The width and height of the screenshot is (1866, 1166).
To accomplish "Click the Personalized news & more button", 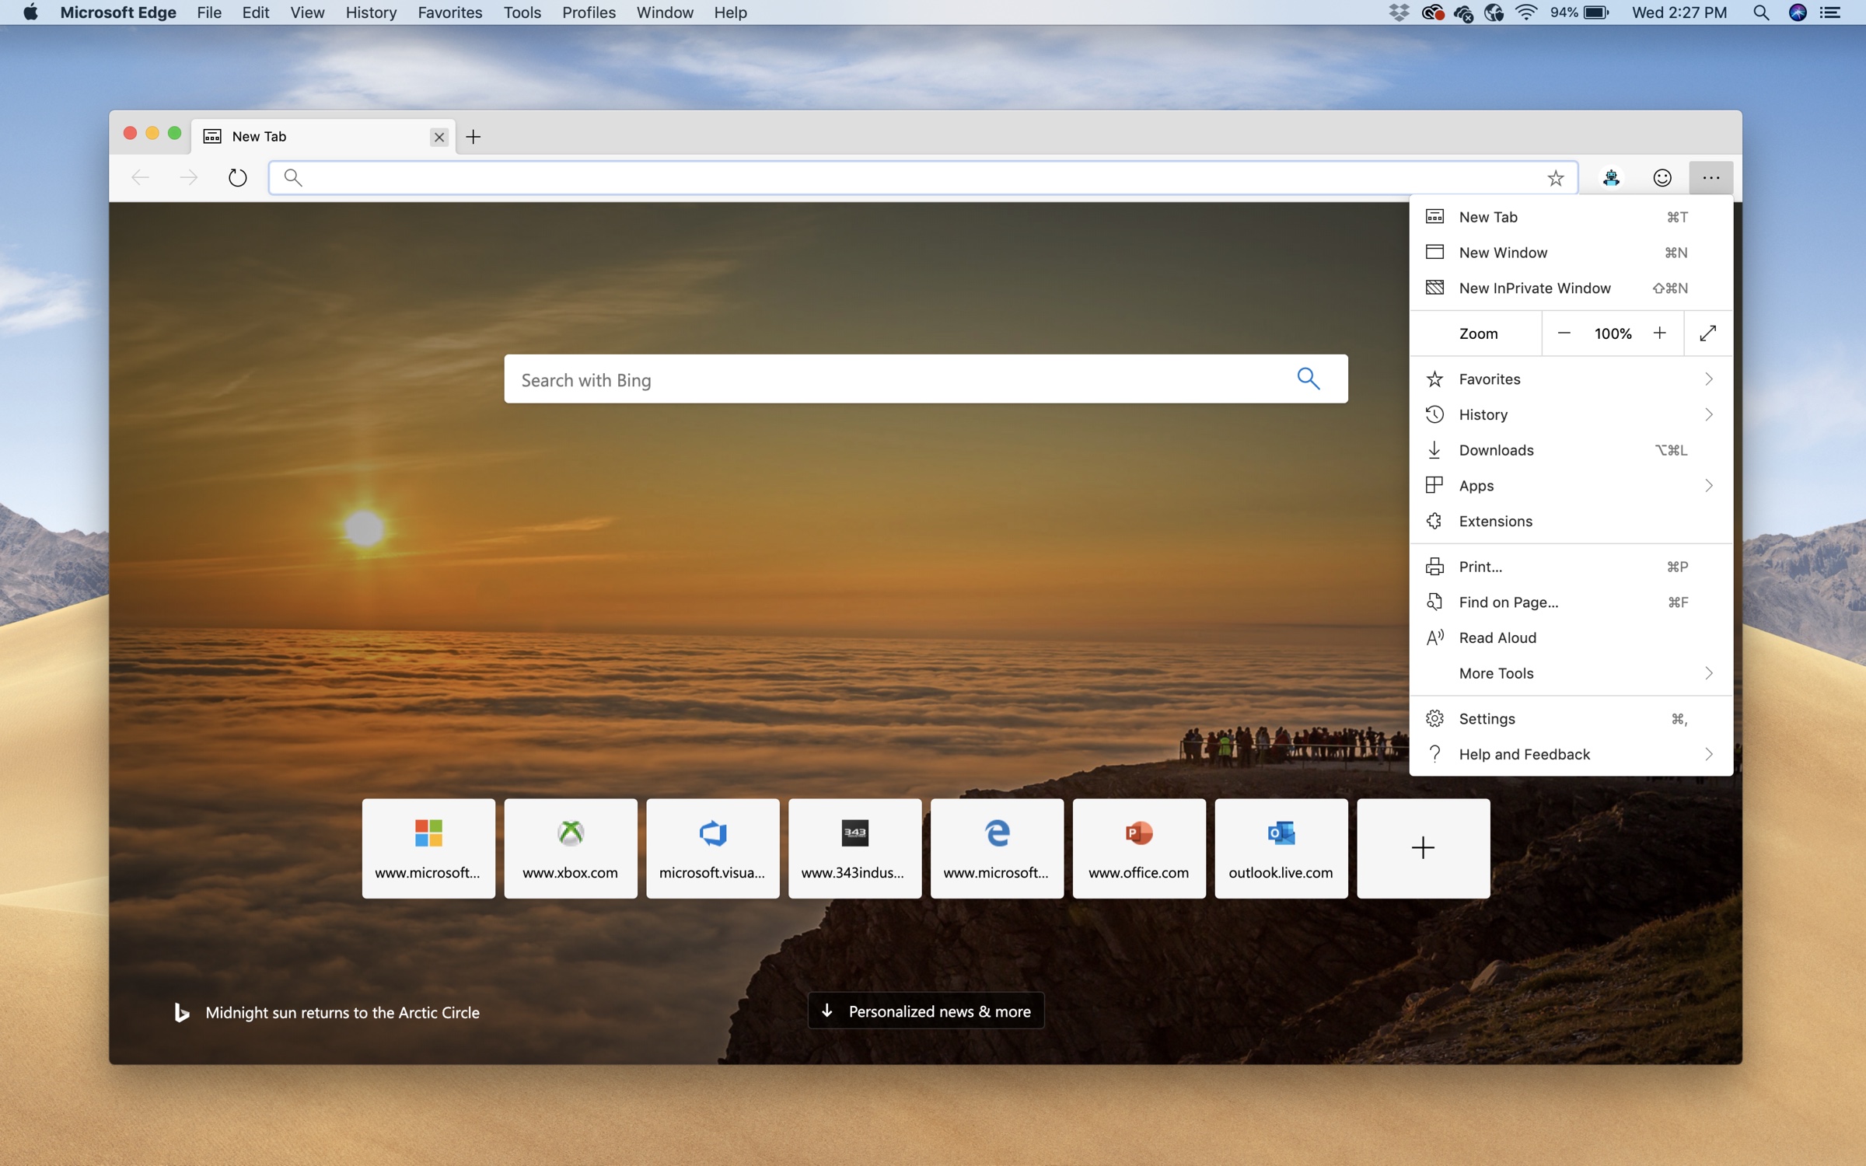I will point(925,1011).
